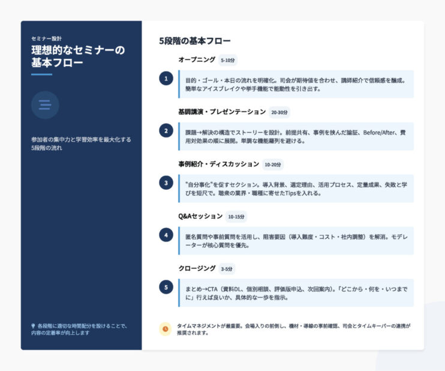Click the 10-15分 duration badge
Image resolution: width=445 pixels, height=371 pixels.
pos(236,217)
